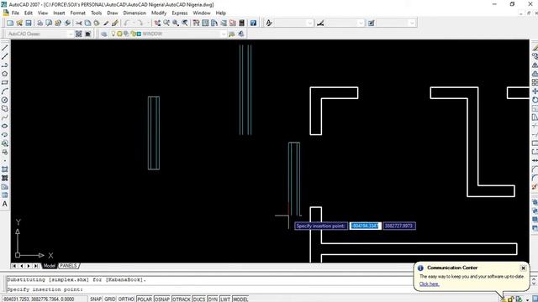
Task: Open the Modify menu
Action: [159, 13]
